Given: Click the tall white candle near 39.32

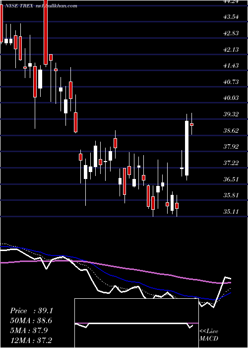Looking at the screenshot, I should point(186,148).
